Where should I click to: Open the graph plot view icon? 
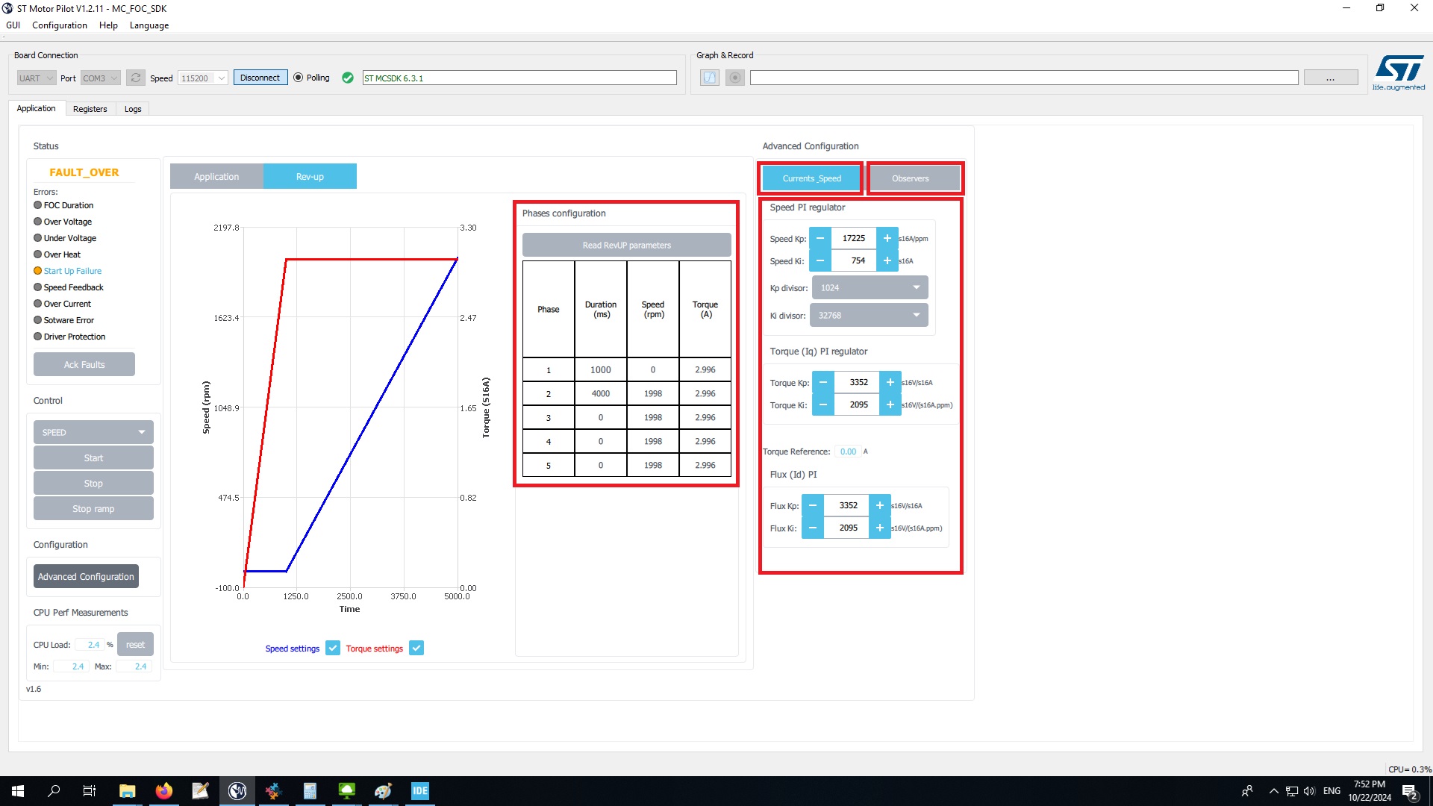click(709, 77)
